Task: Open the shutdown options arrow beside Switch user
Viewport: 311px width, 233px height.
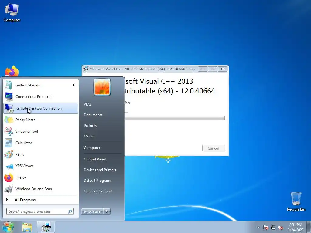Action: click(x=107, y=211)
